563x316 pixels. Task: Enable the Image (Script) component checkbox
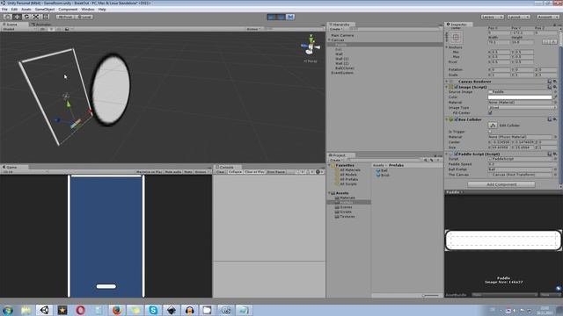(456, 87)
